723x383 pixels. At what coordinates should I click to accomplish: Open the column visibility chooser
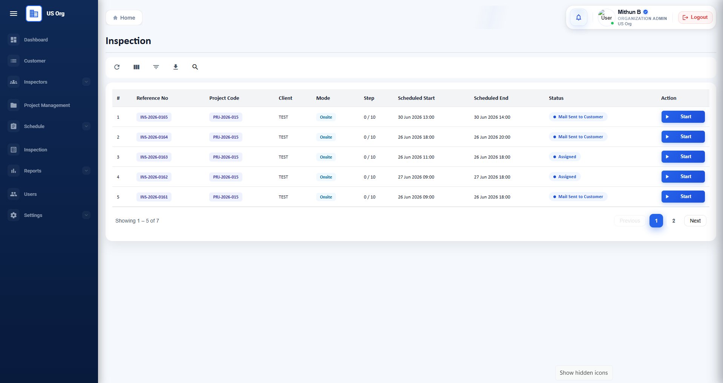tap(136, 67)
